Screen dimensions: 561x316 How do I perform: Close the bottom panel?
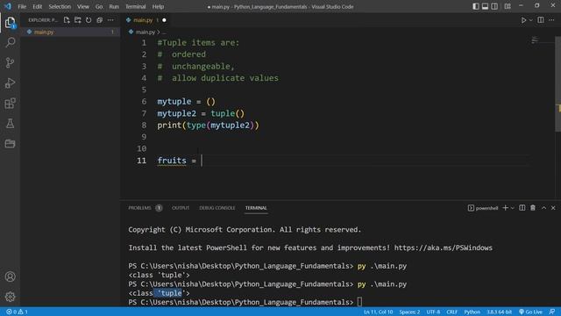coord(553,208)
